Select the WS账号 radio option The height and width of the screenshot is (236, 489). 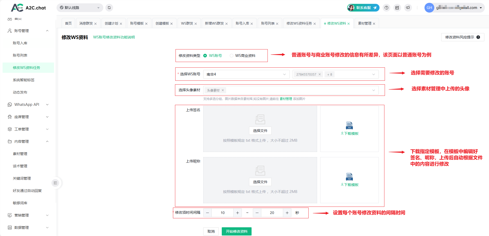coord(205,56)
